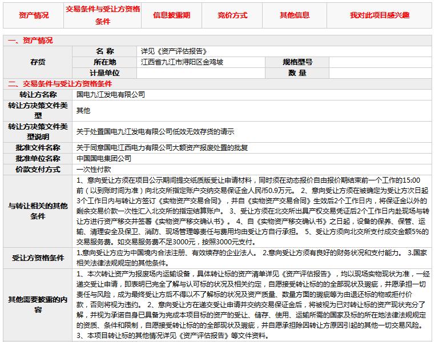Select the 一次性付款 payment method value

[94, 169]
